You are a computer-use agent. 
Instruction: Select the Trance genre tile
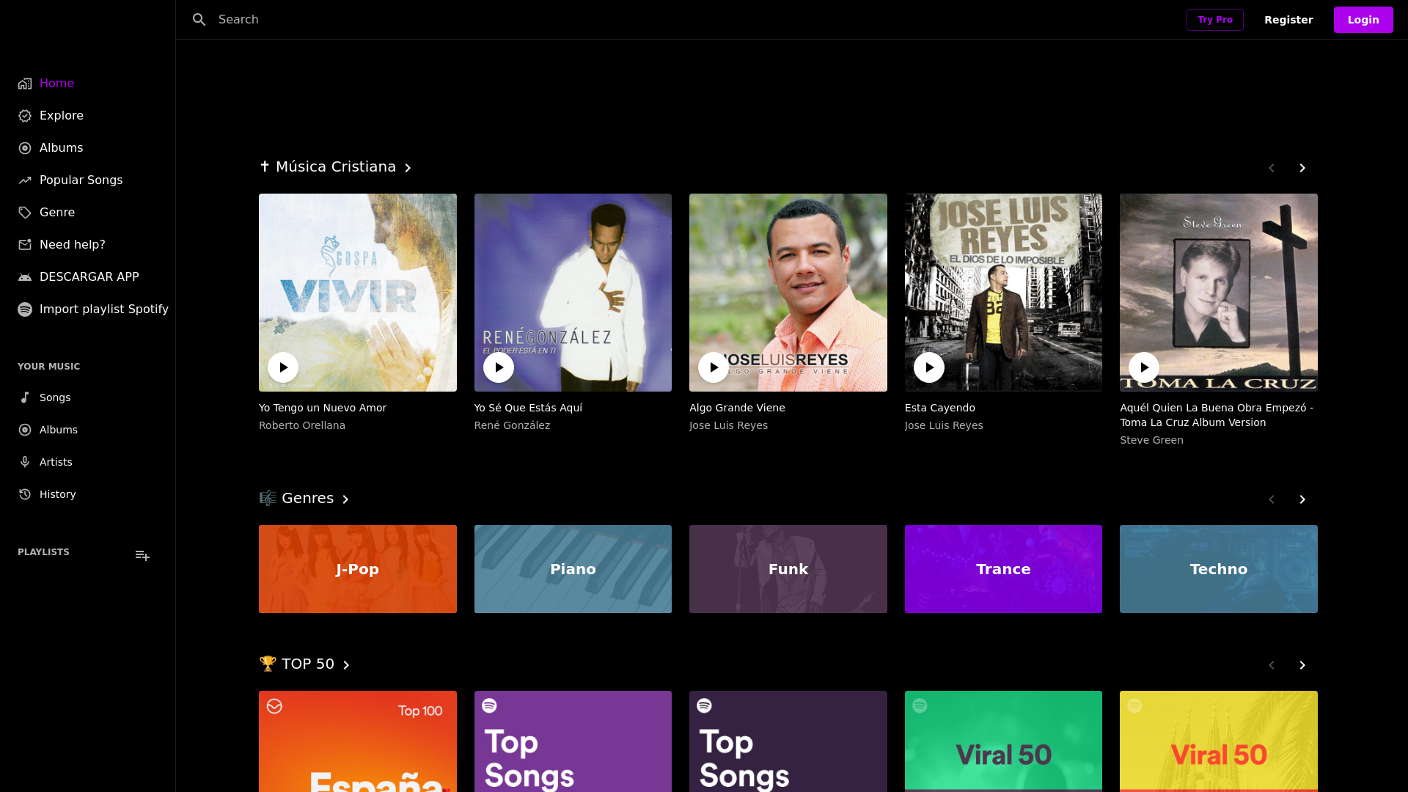coord(1002,569)
